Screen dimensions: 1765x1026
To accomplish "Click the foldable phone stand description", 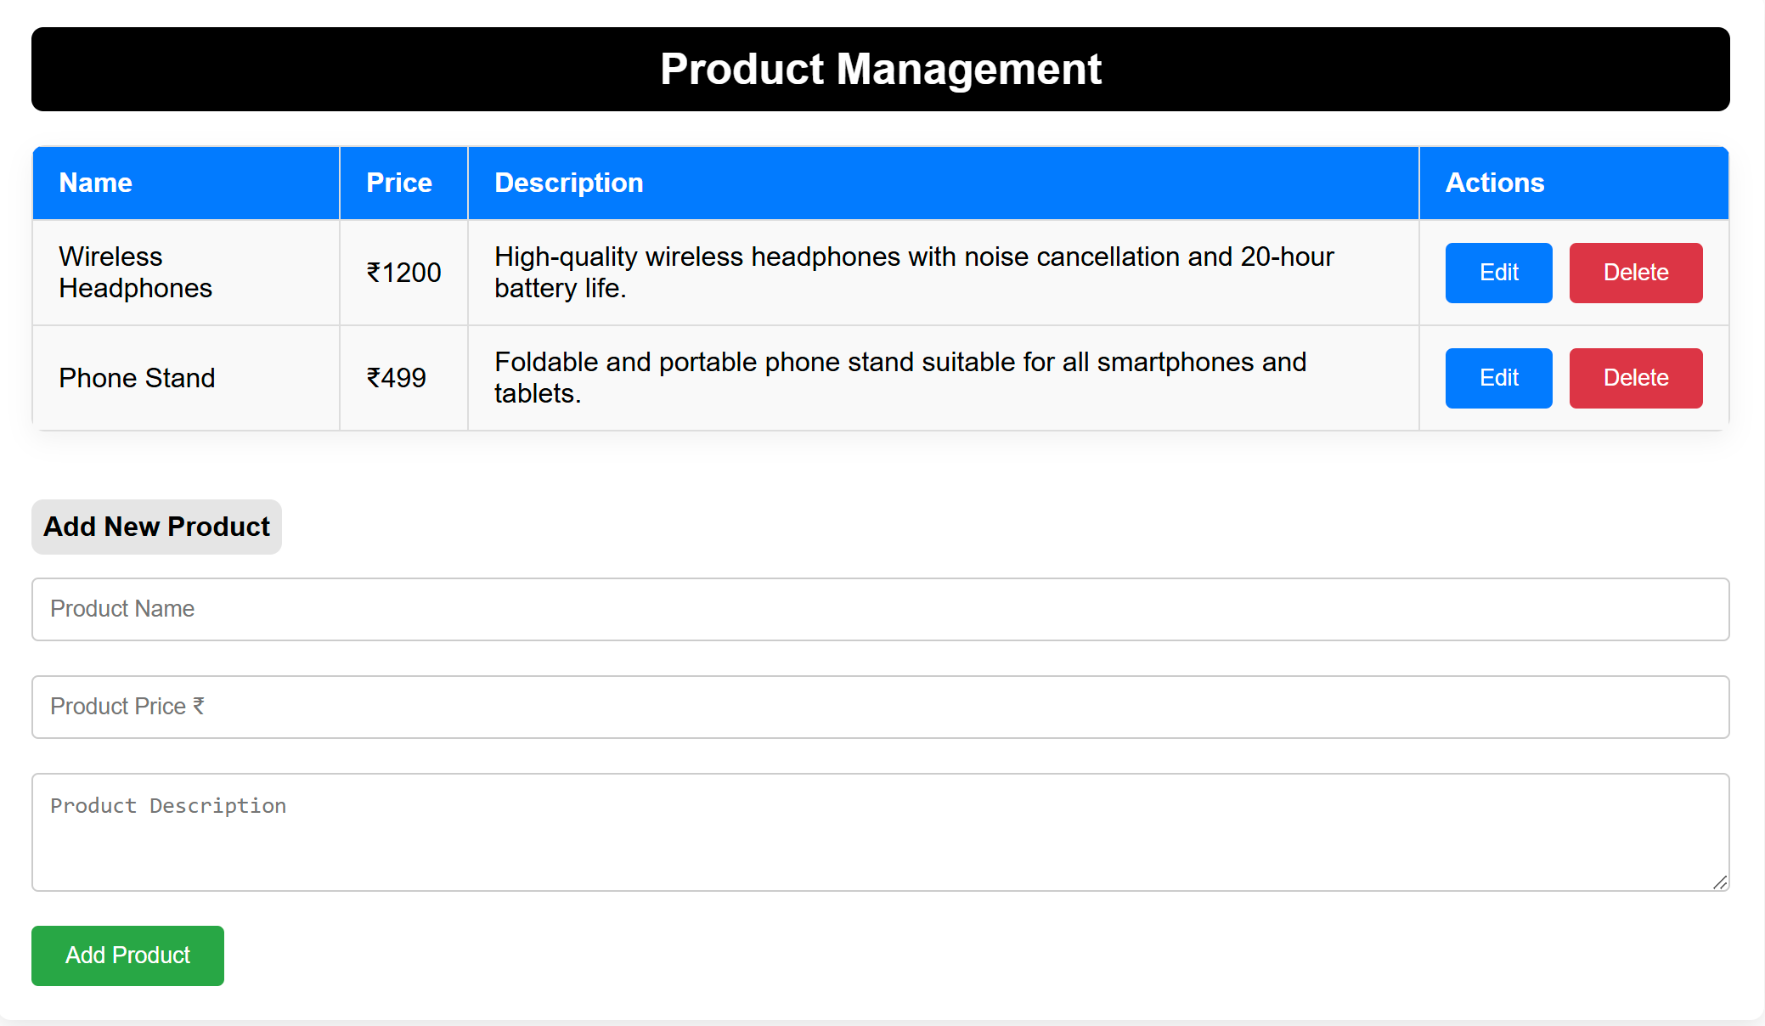I will pyautogui.click(x=943, y=378).
